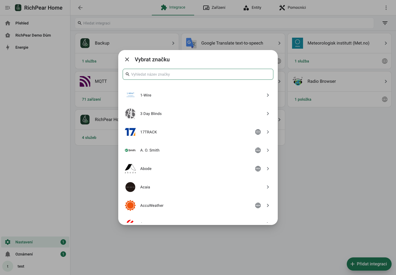Viewport: 396px width, 275px height.
Task: Open Nastavení in the sidebar
Action: pos(35,242)
